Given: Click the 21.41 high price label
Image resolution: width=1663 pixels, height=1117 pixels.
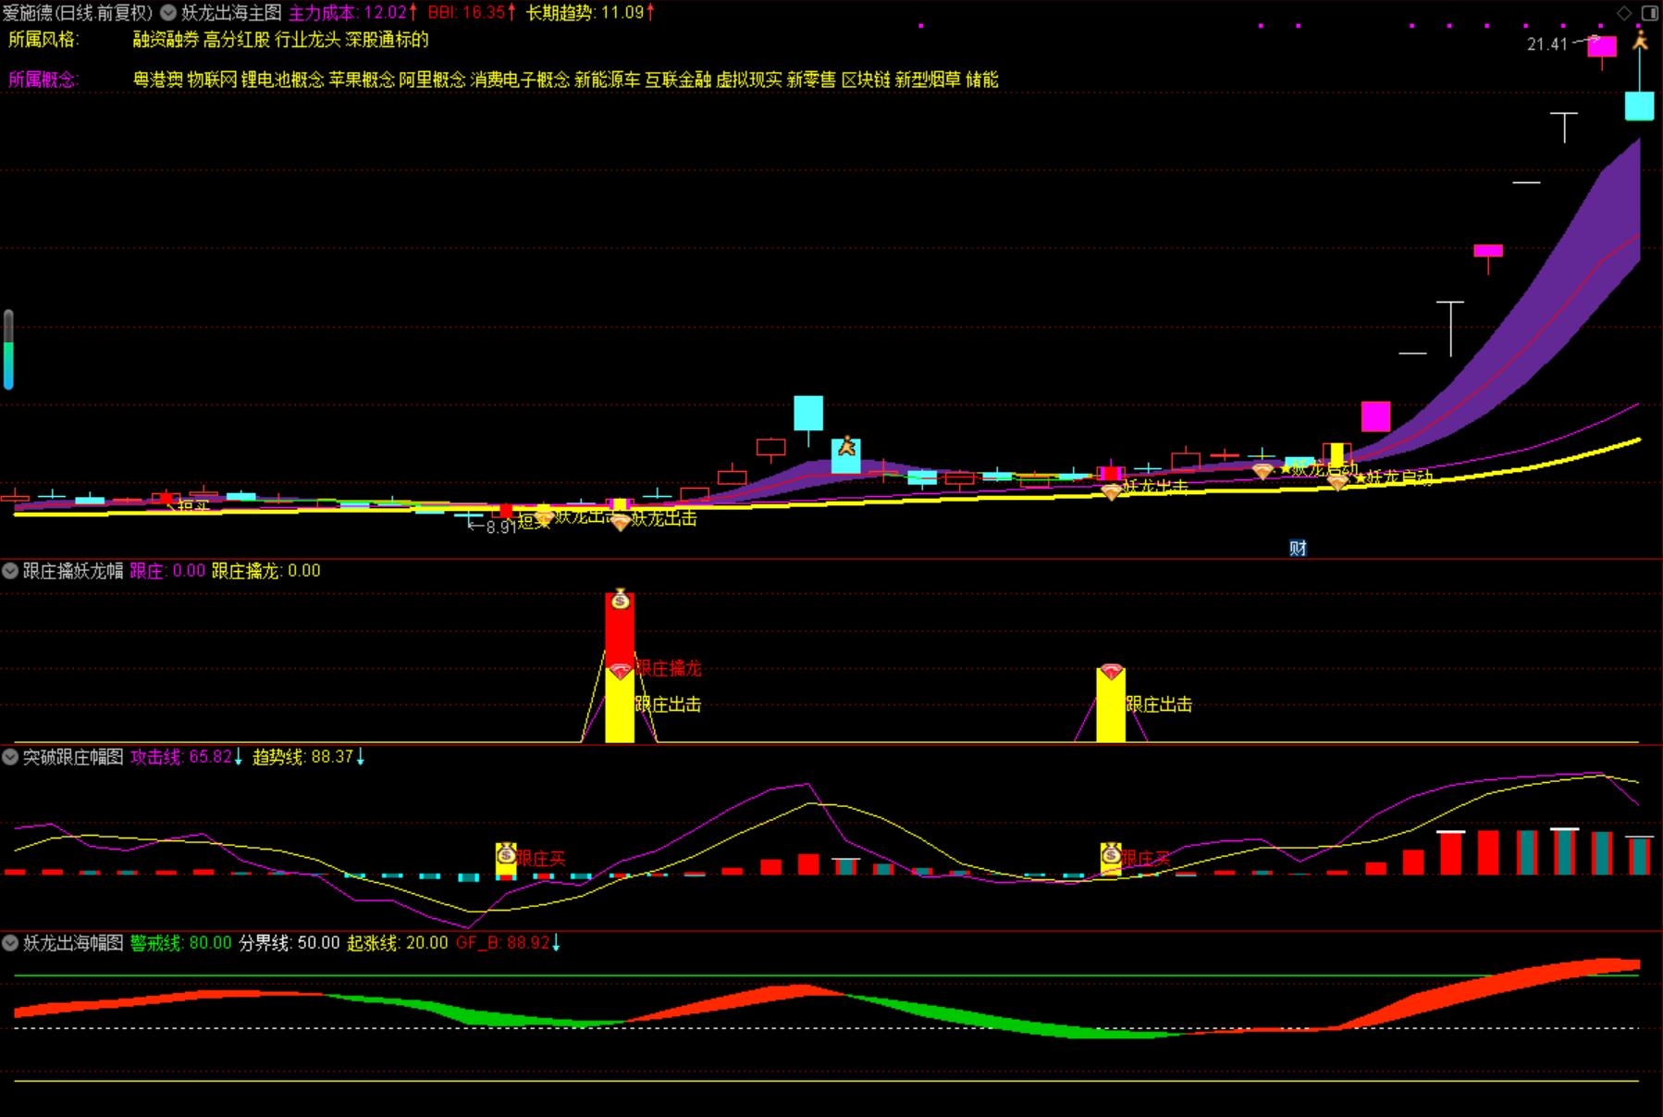Looking at the screenshot, I should [x=1547, y=44].
